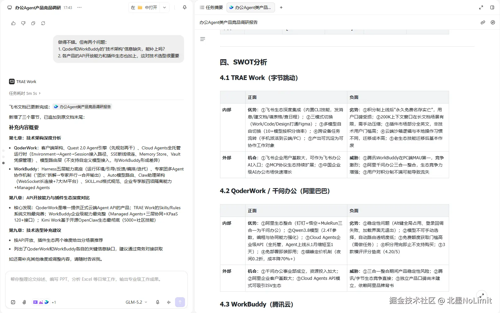500x313 pixels.
Task: Switch to the 任务摘要 tab
Action: tap(211, 7)
